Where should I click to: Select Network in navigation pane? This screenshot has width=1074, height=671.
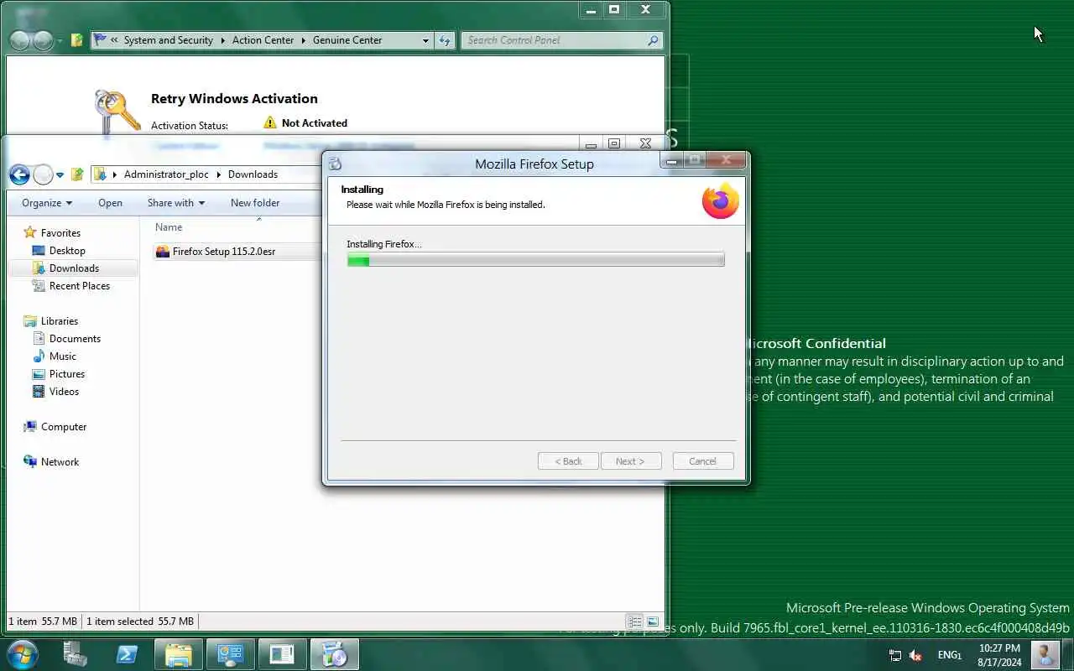pyautogui.click(x=60, y=462)
